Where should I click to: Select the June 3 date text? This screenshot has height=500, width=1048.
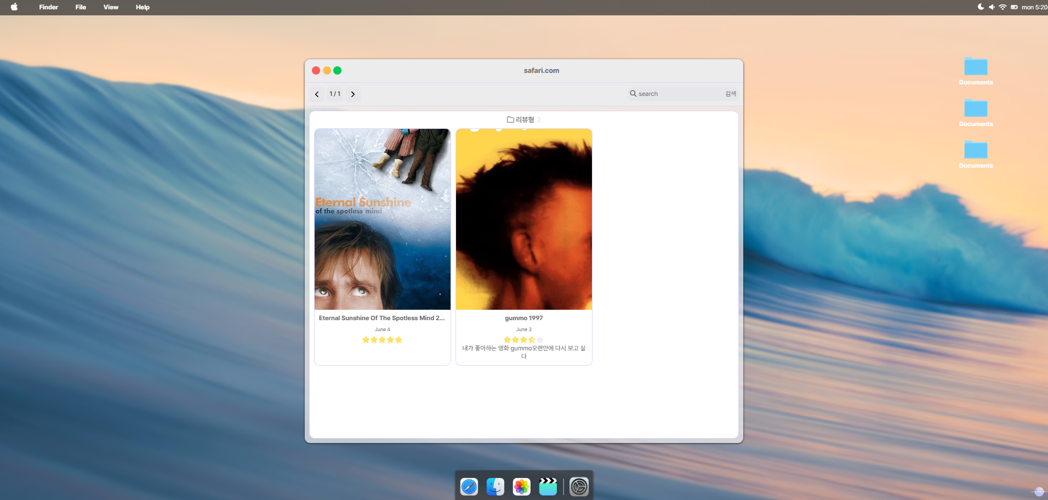tap(524, 329)
